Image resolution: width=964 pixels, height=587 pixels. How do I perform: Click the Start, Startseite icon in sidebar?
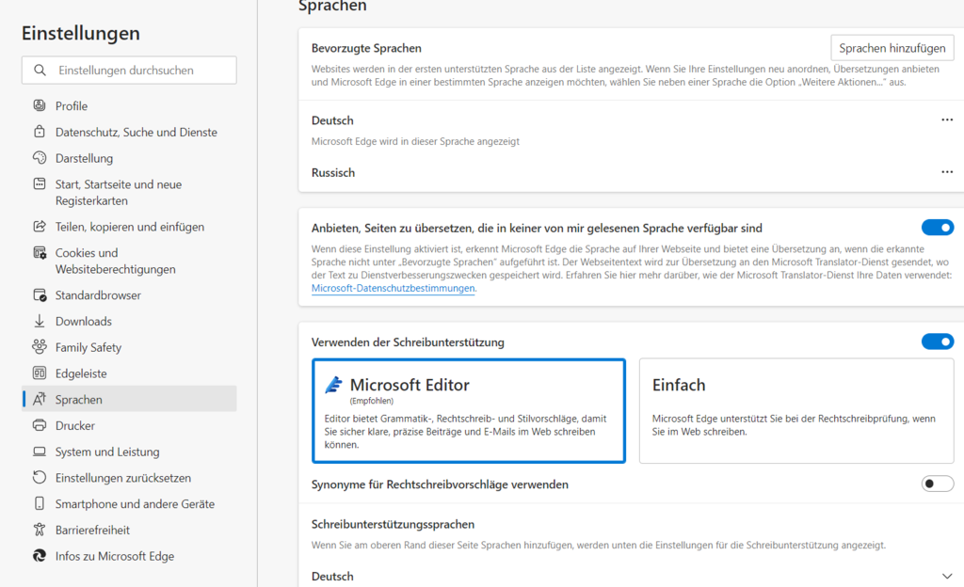[40, 183]
